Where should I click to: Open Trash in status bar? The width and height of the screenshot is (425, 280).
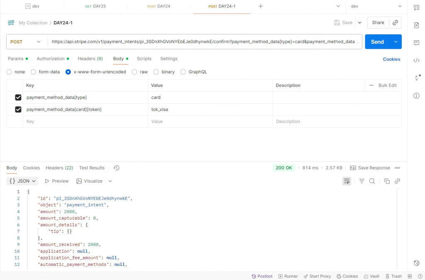pyautogui.click(x=393, y=276)
